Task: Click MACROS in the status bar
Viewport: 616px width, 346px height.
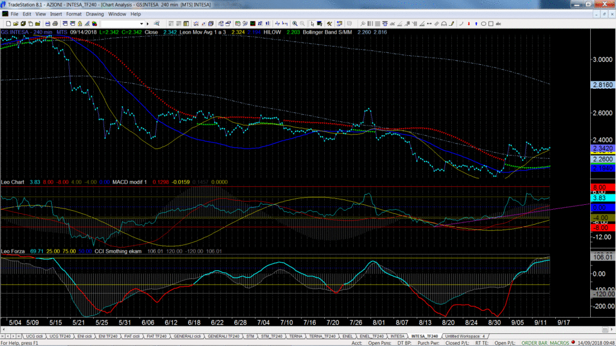Action: 559,343
